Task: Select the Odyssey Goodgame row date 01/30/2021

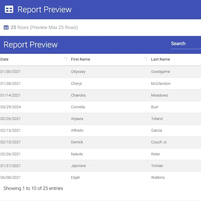Action: pyautogui.click(x=10, y=71)
